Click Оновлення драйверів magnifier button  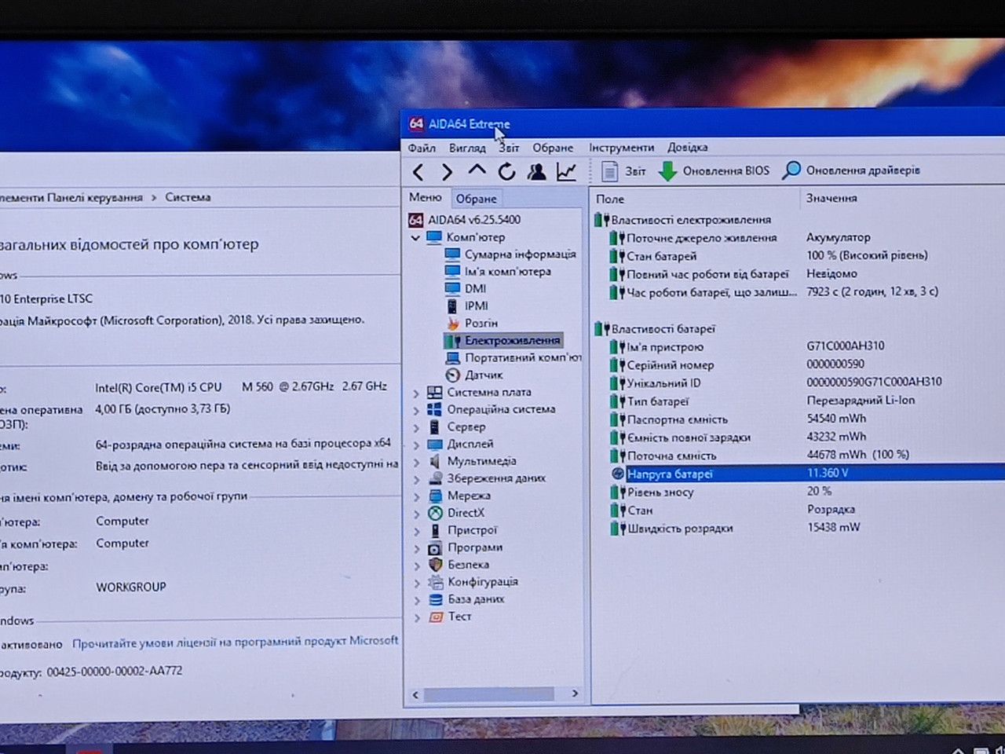[x=851, y=170]
